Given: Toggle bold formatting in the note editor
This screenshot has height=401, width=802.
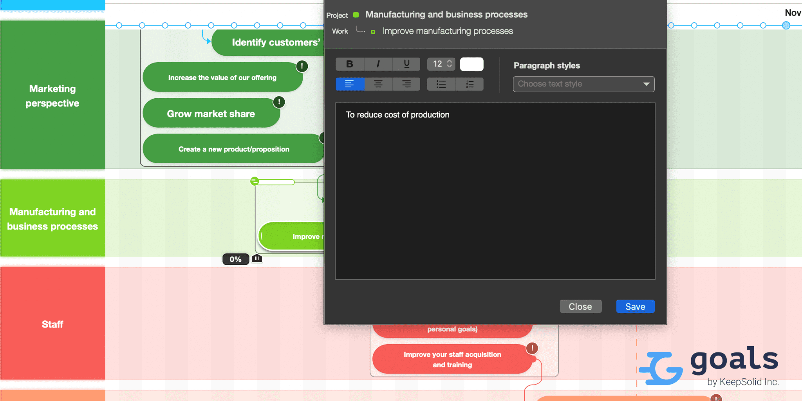Looking at the screenshot, I should (350, 64).
